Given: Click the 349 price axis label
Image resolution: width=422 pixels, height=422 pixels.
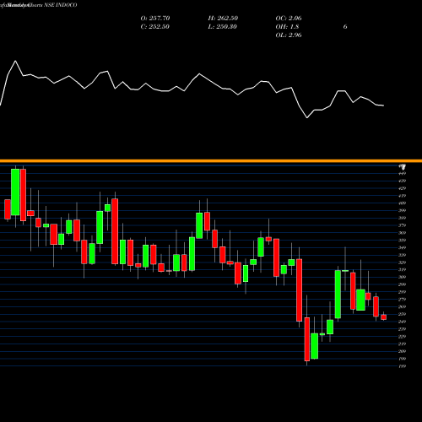Looking at the screenshot, I should click(402, 247).
